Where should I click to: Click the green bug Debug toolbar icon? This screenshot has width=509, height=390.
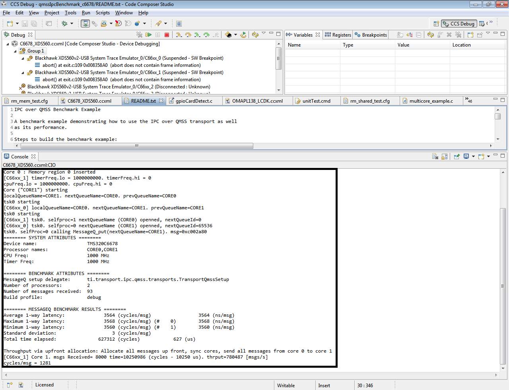[64, 24]
